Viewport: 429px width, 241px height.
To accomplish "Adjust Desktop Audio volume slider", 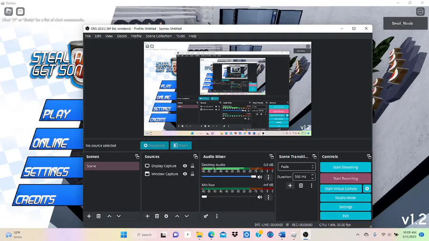I will point(229,177).
